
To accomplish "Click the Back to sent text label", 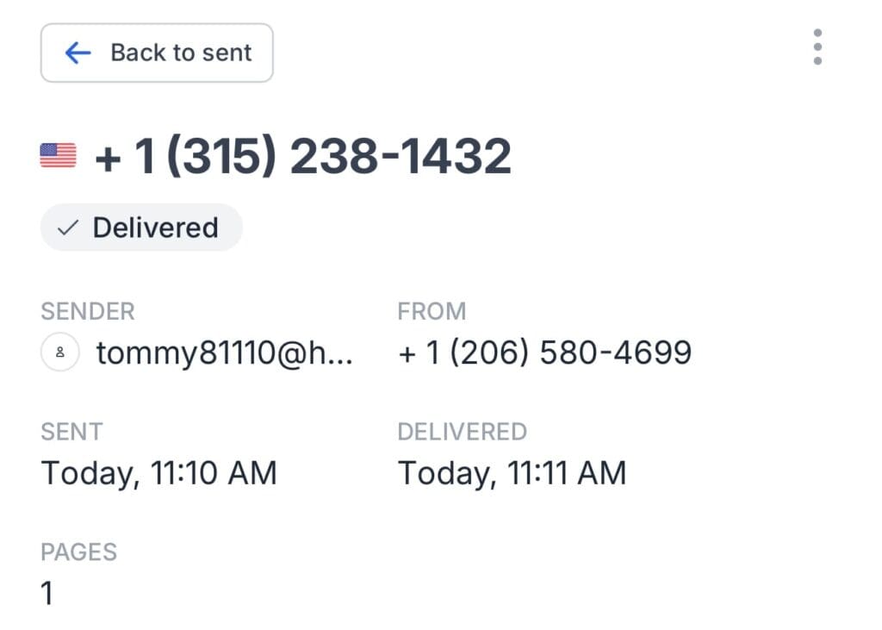I will point(181,53).
